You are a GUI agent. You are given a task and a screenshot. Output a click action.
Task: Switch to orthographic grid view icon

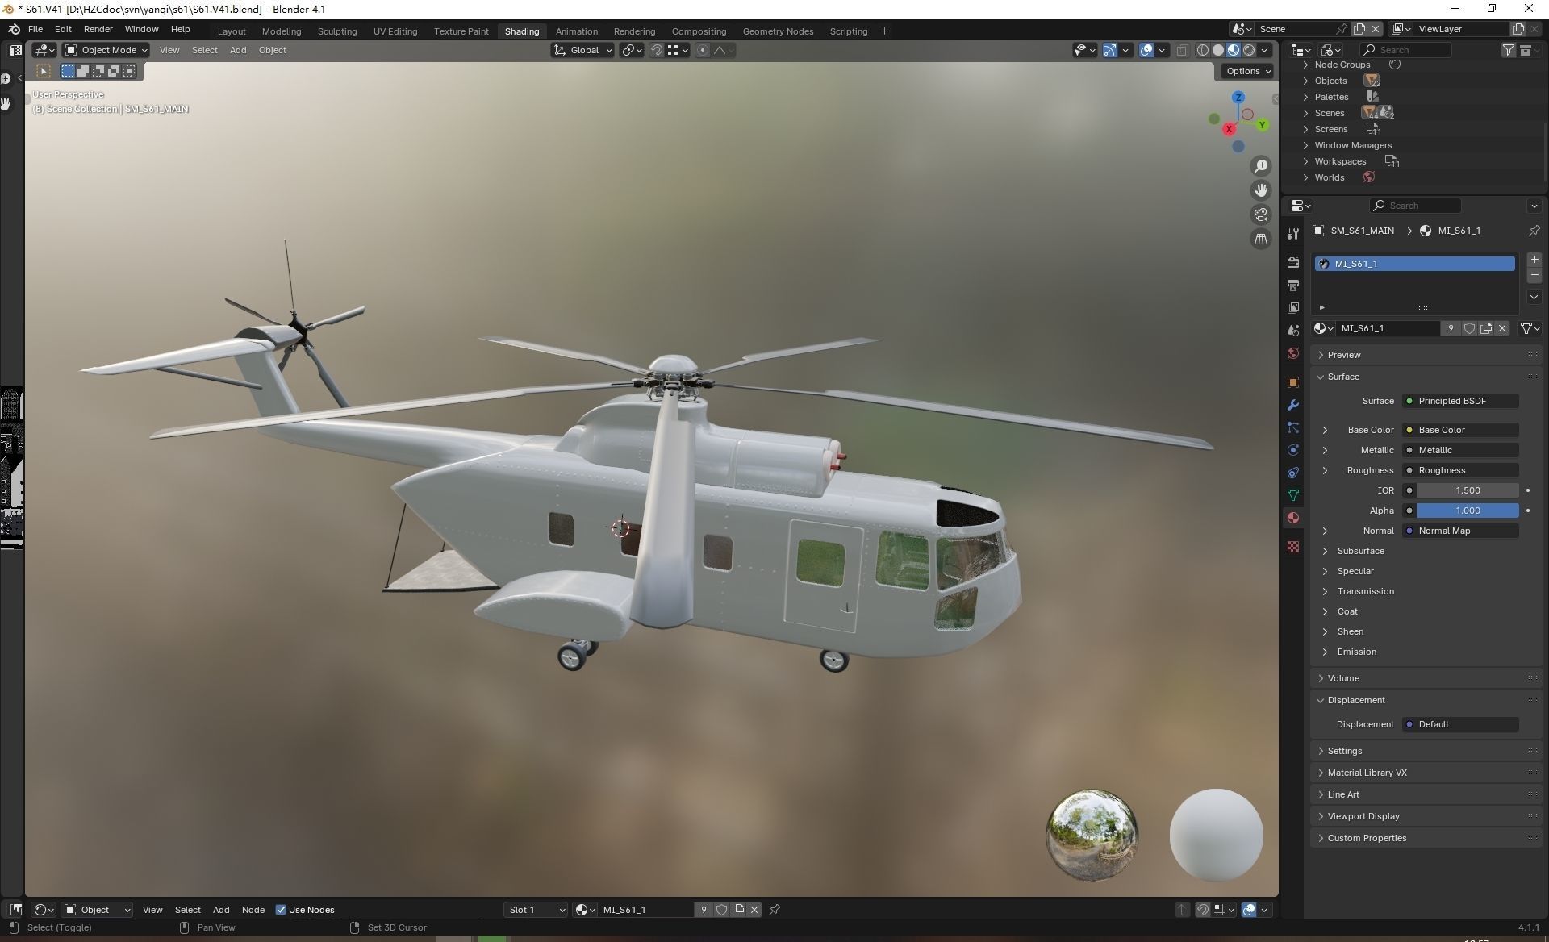click(x=1260, y=239)
